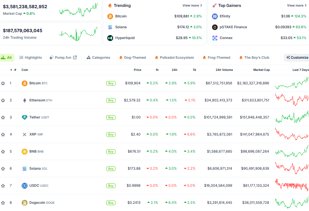The width and height of the screenshot is (309, 211).
Task: Click the Solana logo in the coin table
Action: point(24,169)
